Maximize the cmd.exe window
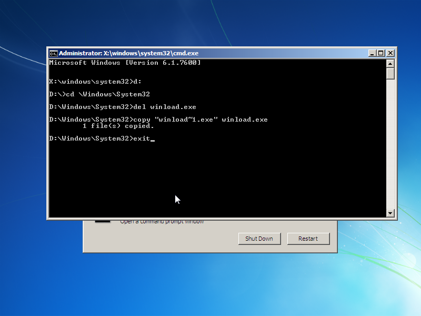421x316 pixels. coord(381,53)
